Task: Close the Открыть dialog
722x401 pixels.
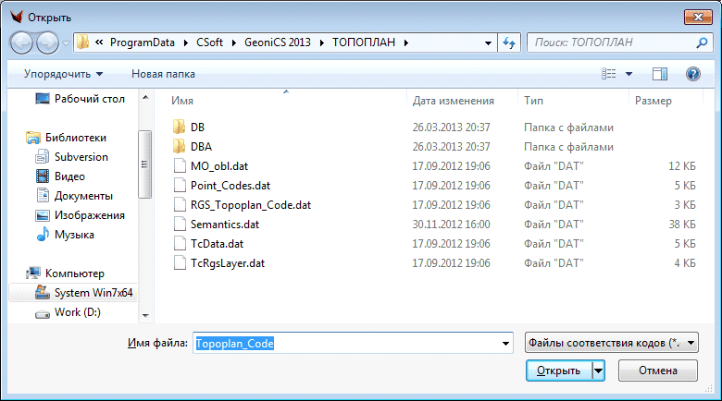Action: point(698,17)
